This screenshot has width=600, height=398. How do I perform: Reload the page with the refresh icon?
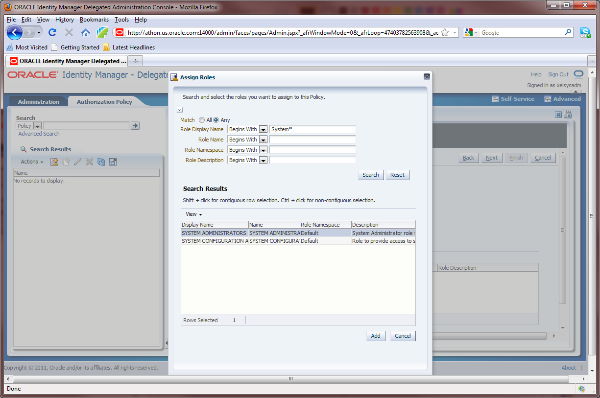click(52, 33)
